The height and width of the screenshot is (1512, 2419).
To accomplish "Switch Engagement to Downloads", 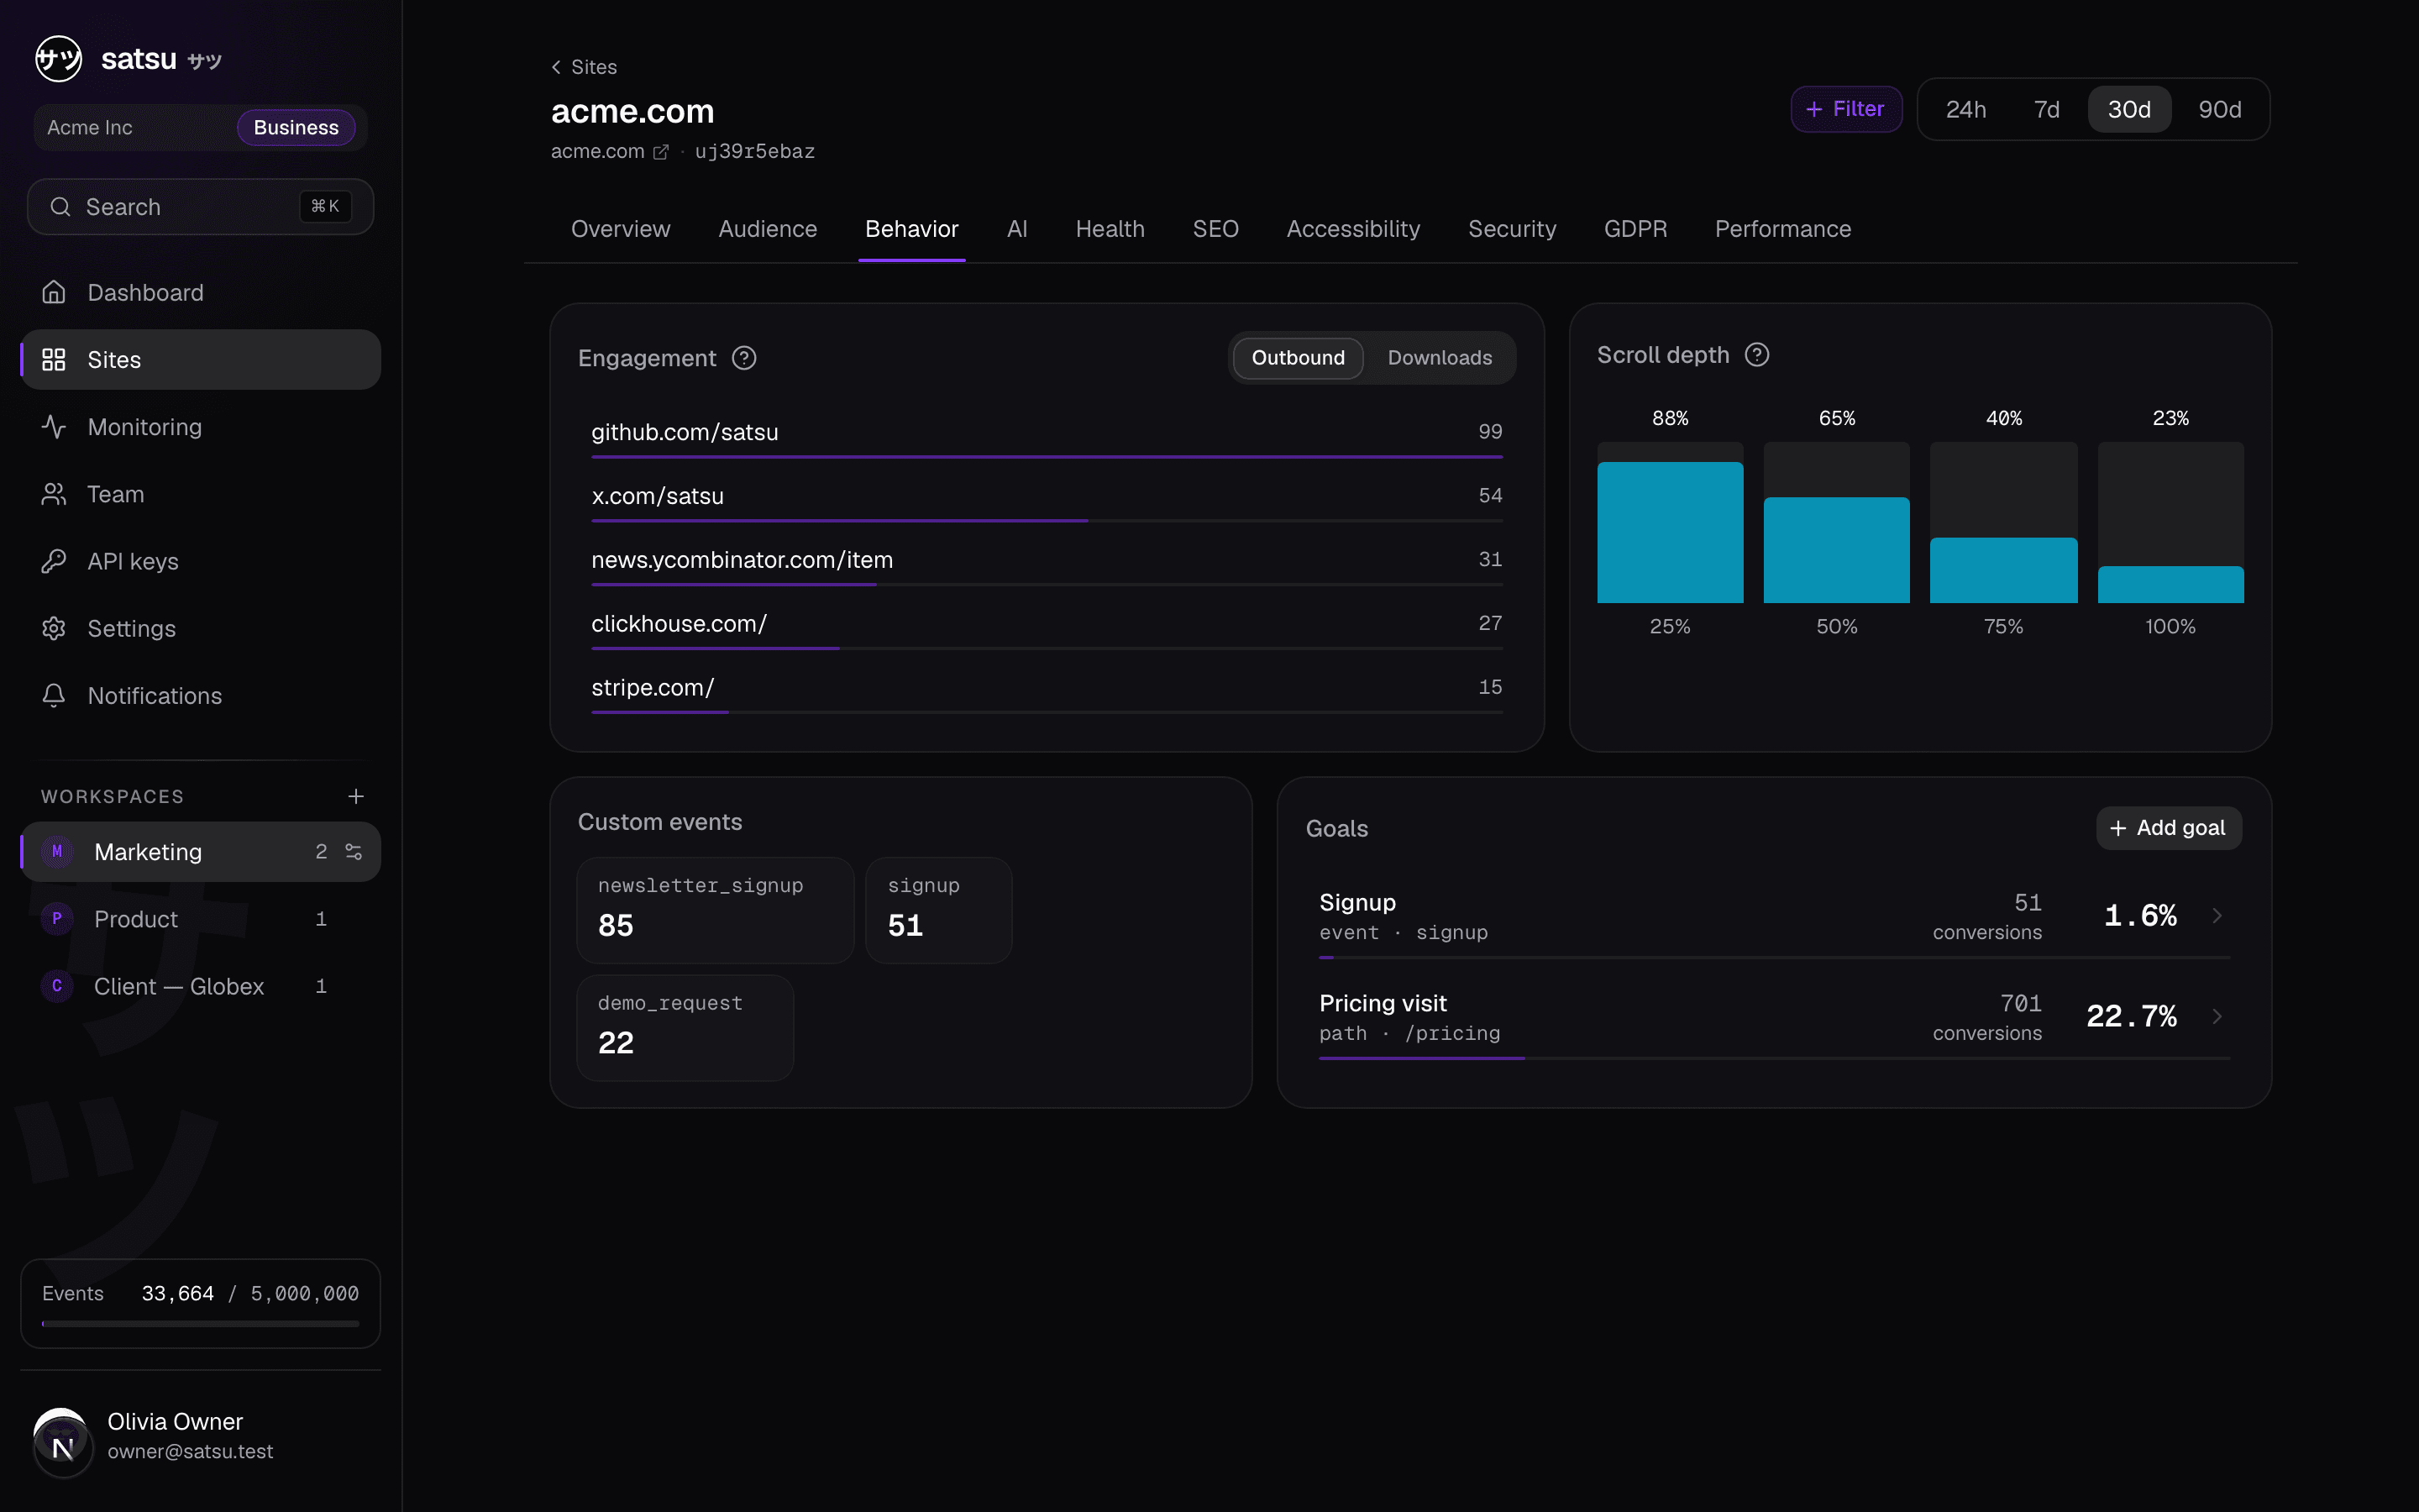I will click(1440, 358).
